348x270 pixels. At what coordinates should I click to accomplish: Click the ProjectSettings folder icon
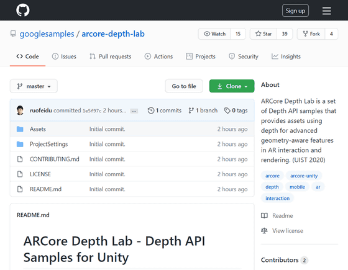tap(20, 144)
